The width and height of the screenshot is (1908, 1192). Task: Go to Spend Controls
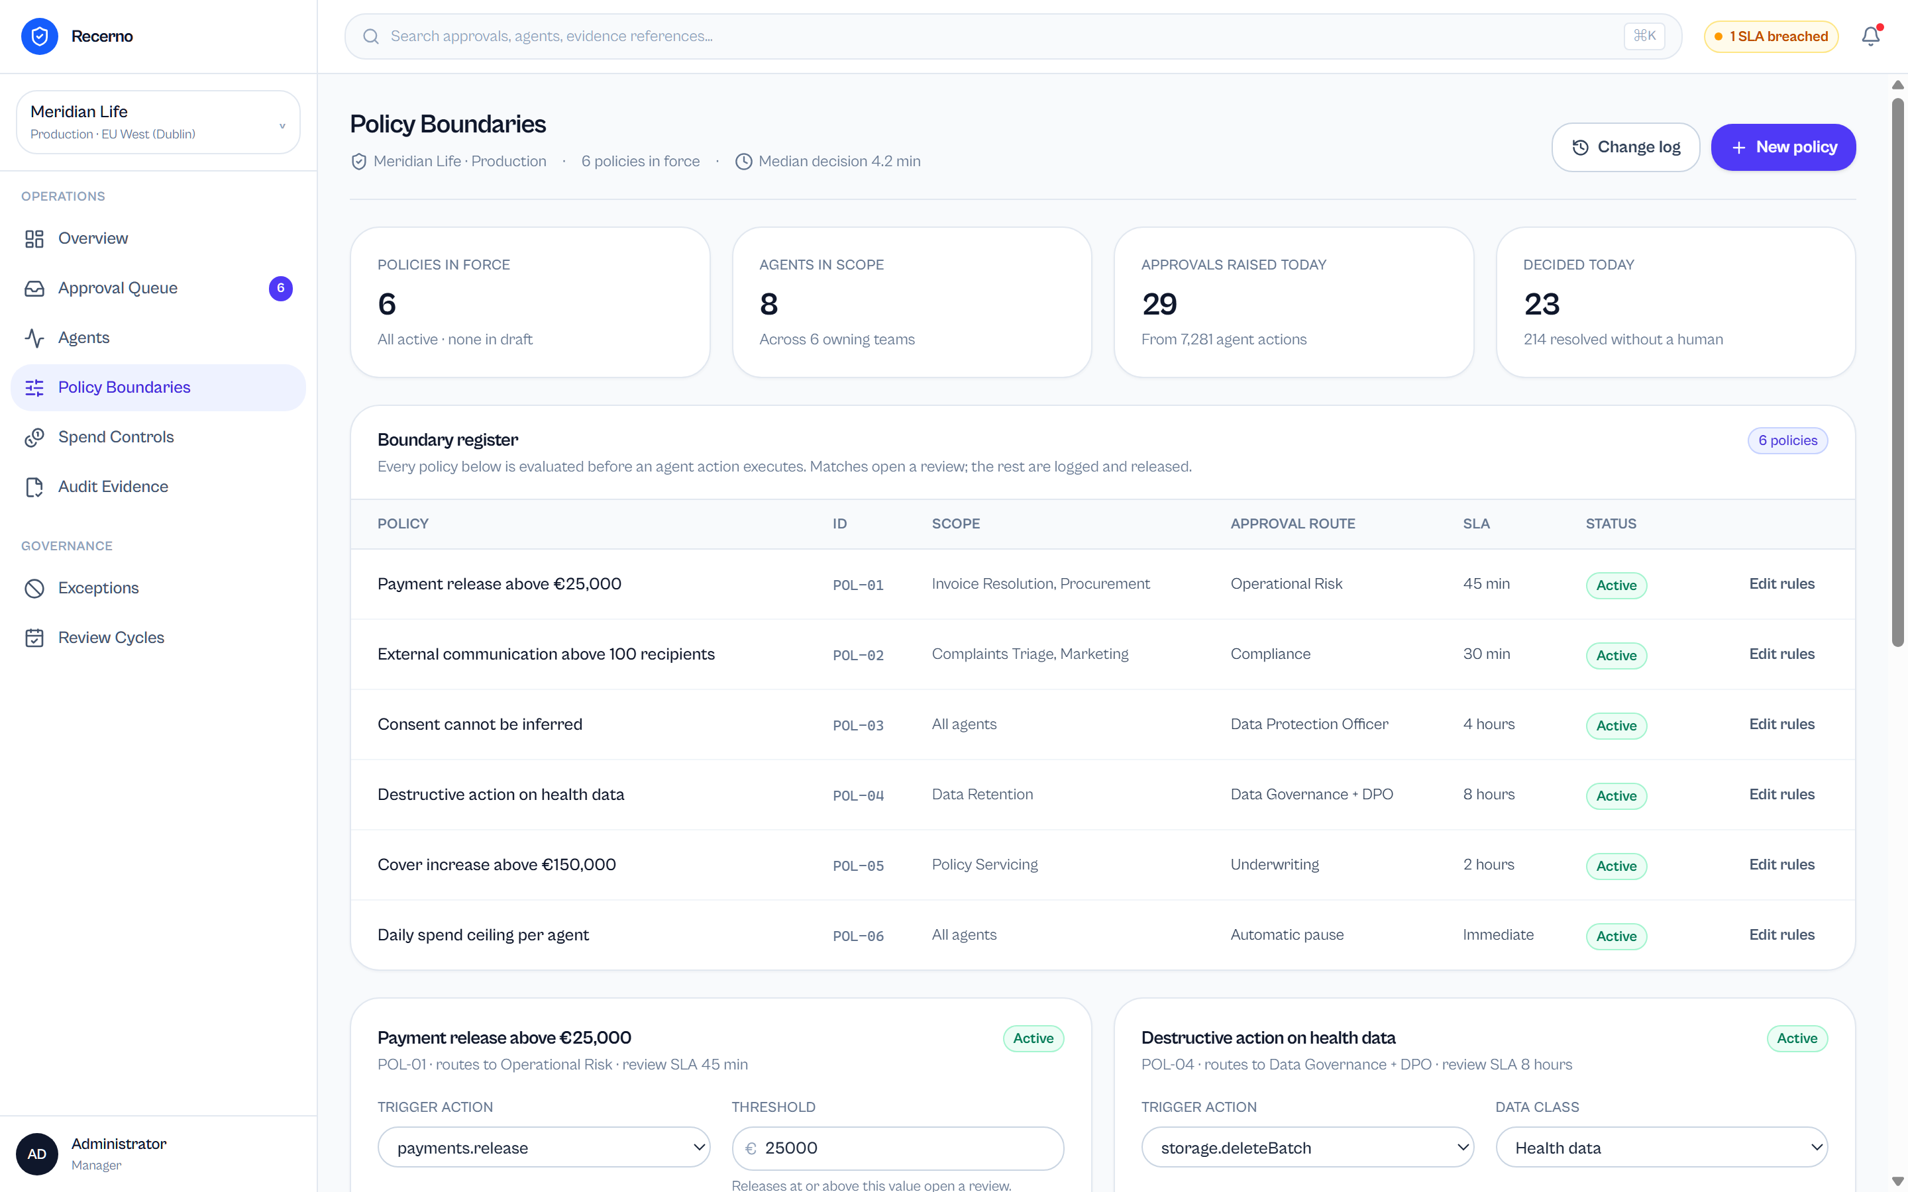(158, 437)
